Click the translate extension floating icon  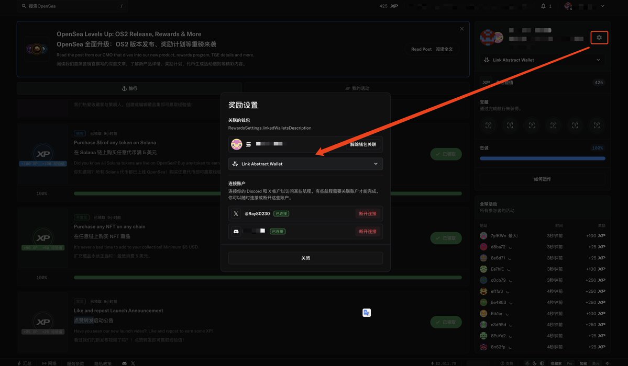pyautogui.click(x=367, y=313)
